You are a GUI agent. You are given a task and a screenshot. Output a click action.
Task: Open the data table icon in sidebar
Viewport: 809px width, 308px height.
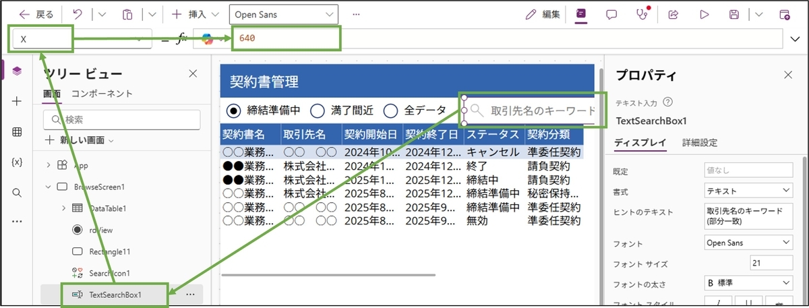tap(18, 132)
